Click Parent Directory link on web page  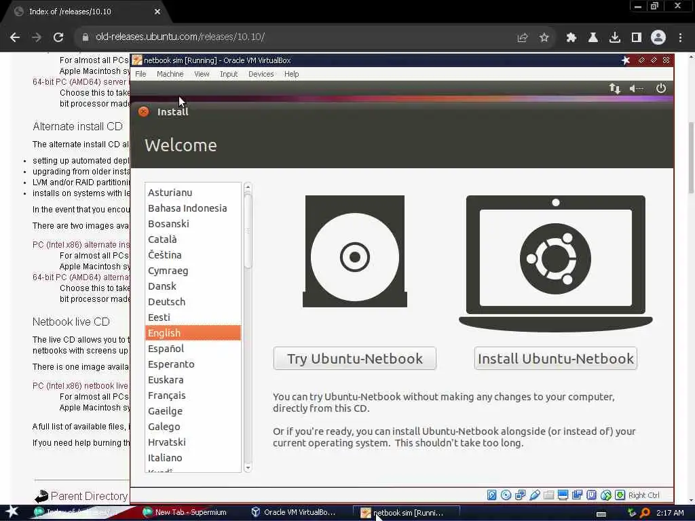point(89,496)
